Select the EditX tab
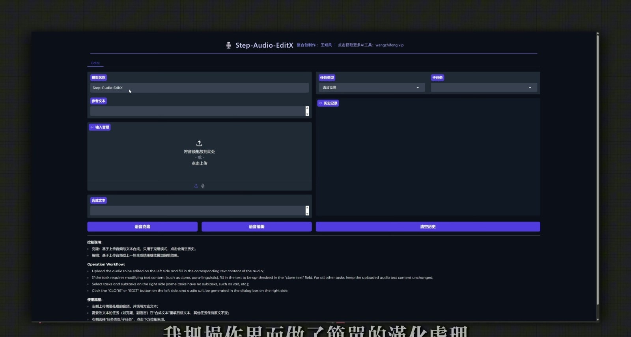 [95, 63]
